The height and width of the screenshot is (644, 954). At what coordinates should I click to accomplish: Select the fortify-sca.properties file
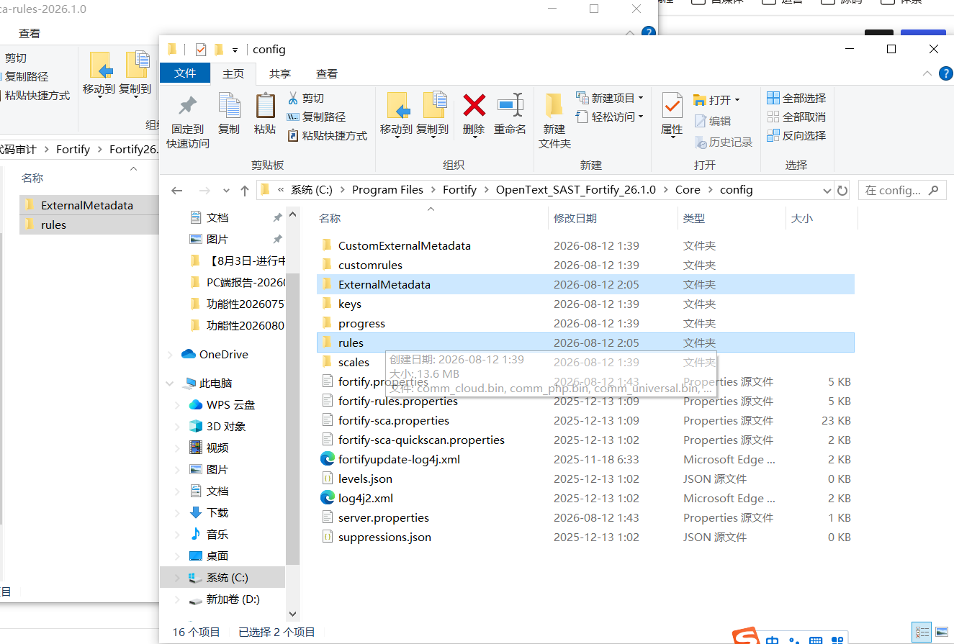[x=585, y=420]
